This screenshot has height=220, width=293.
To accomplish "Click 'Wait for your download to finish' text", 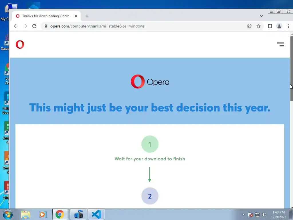I will tap(150, 159).
